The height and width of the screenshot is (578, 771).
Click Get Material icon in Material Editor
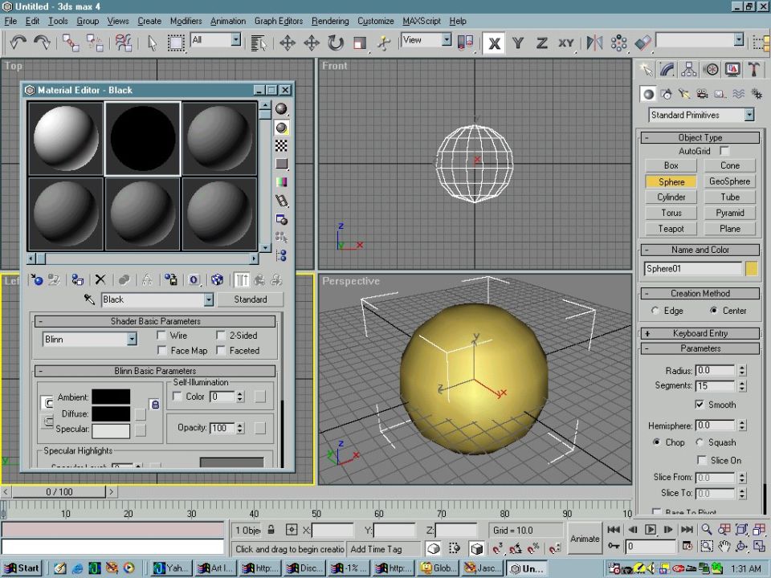point(37,280)
